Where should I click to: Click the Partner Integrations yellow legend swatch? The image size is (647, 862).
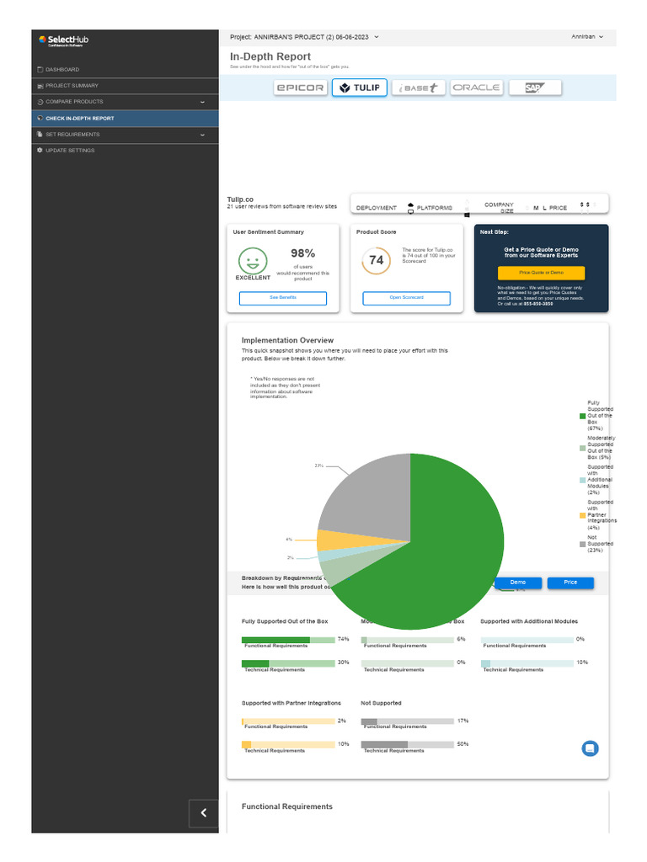click(x=583, y=515)
